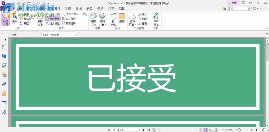Choose 适合视区 fit visible
The width and height of the screenshot is (269, 132).
[x=53, y=23]
